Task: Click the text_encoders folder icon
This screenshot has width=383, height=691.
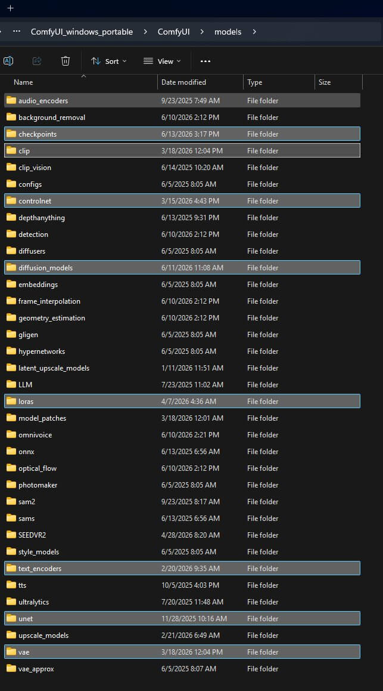Action: coord(11,569)
